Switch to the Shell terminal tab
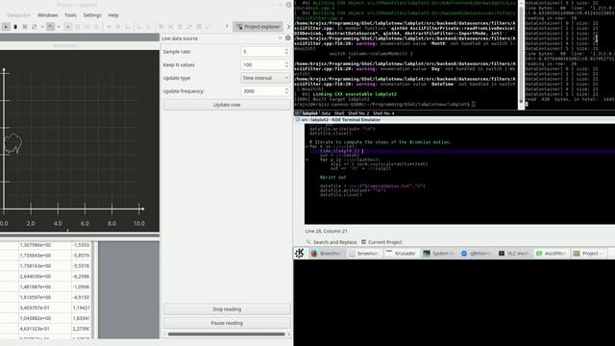The height and width of the screenshot is (346, 615). coord(339,113)
